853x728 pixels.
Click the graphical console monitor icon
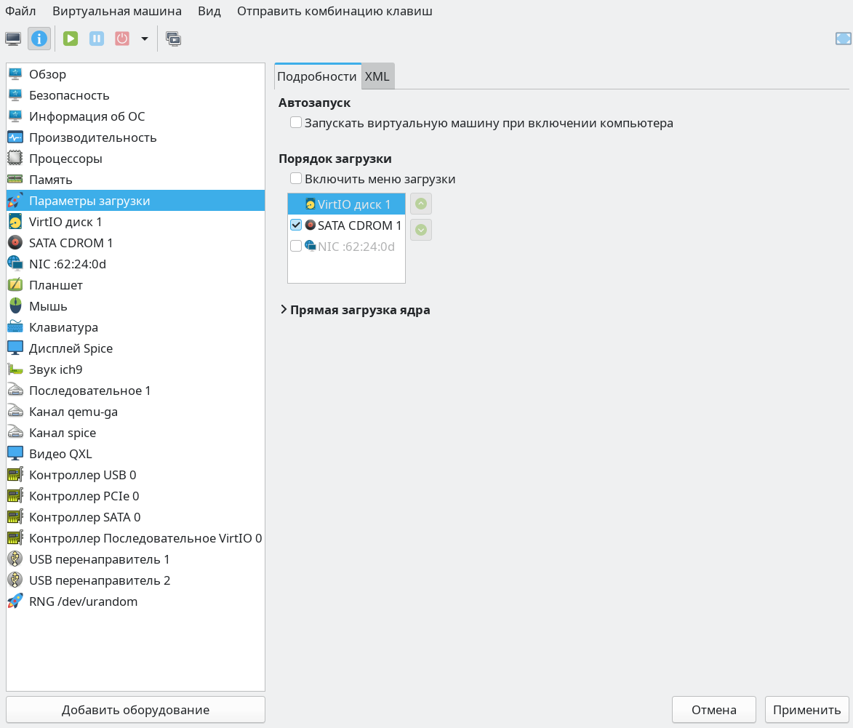(13, 39)
